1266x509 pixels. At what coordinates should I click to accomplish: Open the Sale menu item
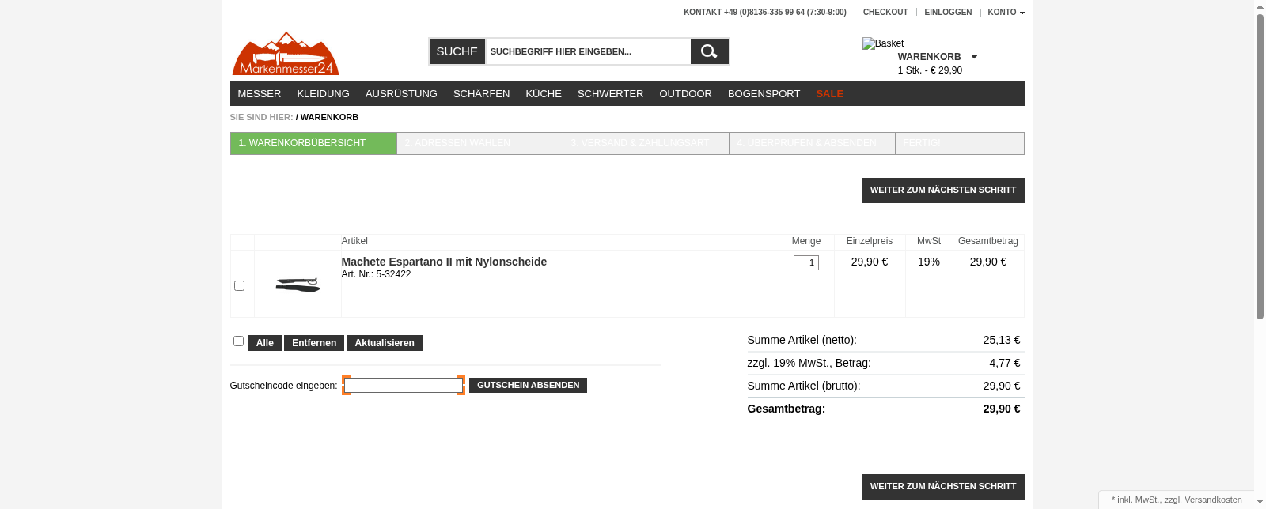click(x=829, y=93)
